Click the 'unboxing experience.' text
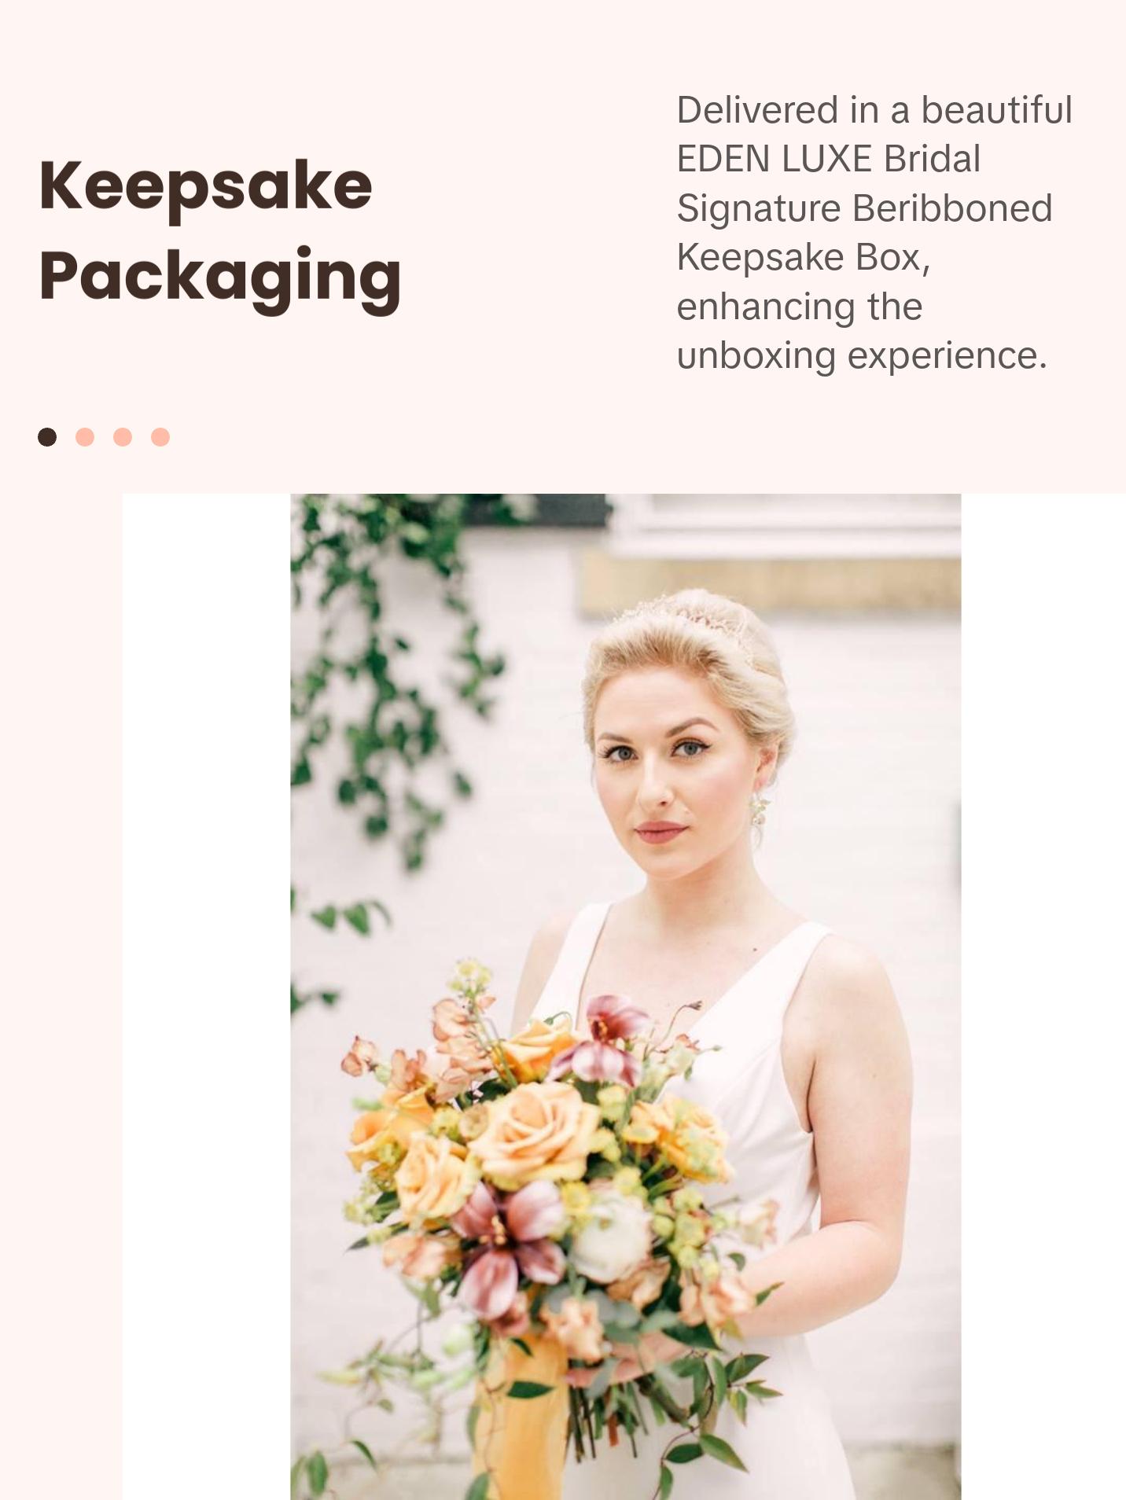 click(x=862, y=356)
